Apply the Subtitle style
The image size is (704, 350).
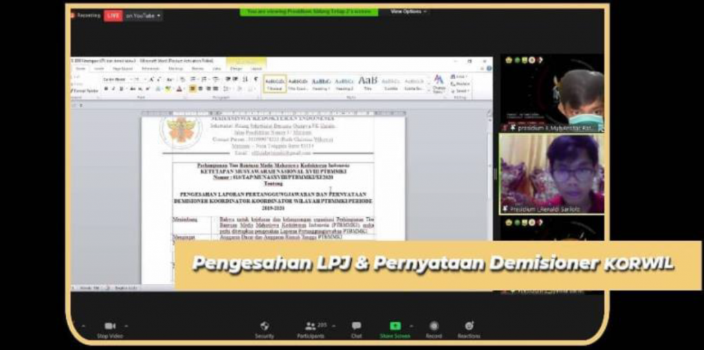pos(390,84)
